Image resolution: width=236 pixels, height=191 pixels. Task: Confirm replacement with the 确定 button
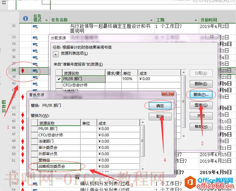coord(160,106)
